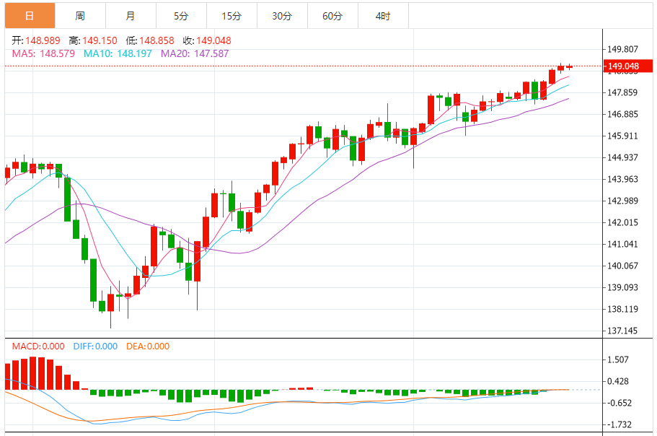Viewport: 657px width, 436px height.
Task: Click the 142.015 price axis label
Action: pos(622,222)
